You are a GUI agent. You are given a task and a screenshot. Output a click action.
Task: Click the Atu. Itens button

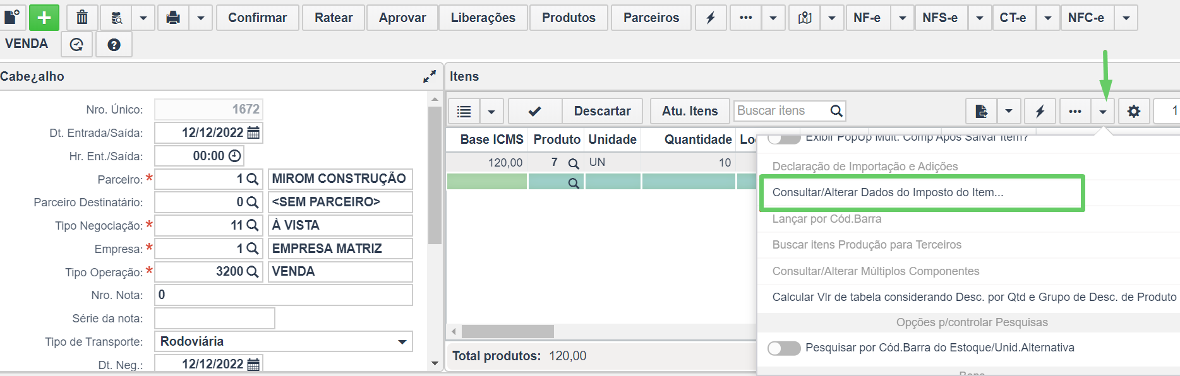pos(690,111)
